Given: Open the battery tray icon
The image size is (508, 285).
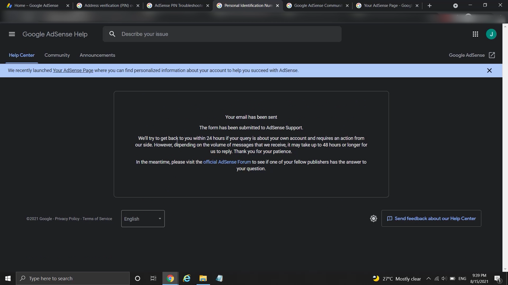Looking at the screenshot, I should [x=452, y=279].
